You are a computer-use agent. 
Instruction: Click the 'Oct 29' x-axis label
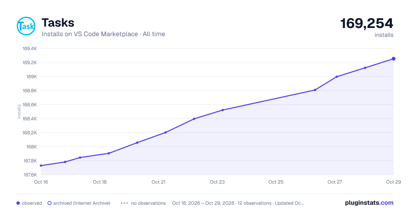(393, 182)
